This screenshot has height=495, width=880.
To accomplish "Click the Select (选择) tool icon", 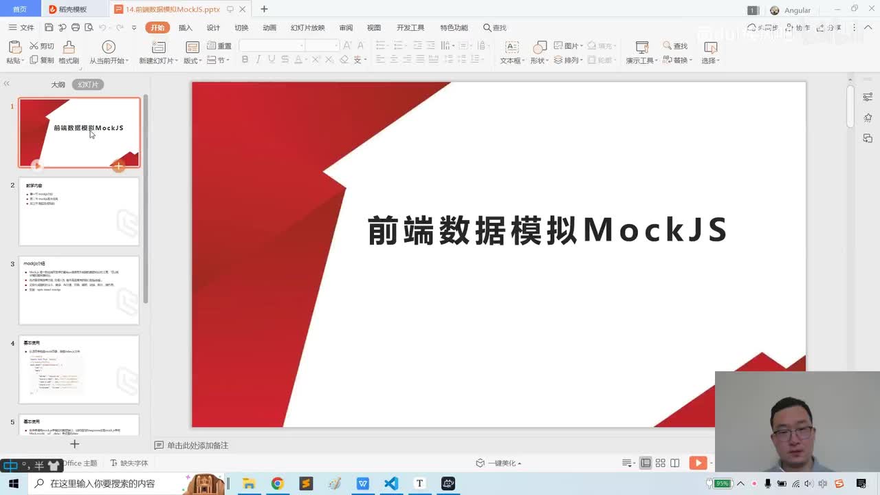I will (711, 47).
